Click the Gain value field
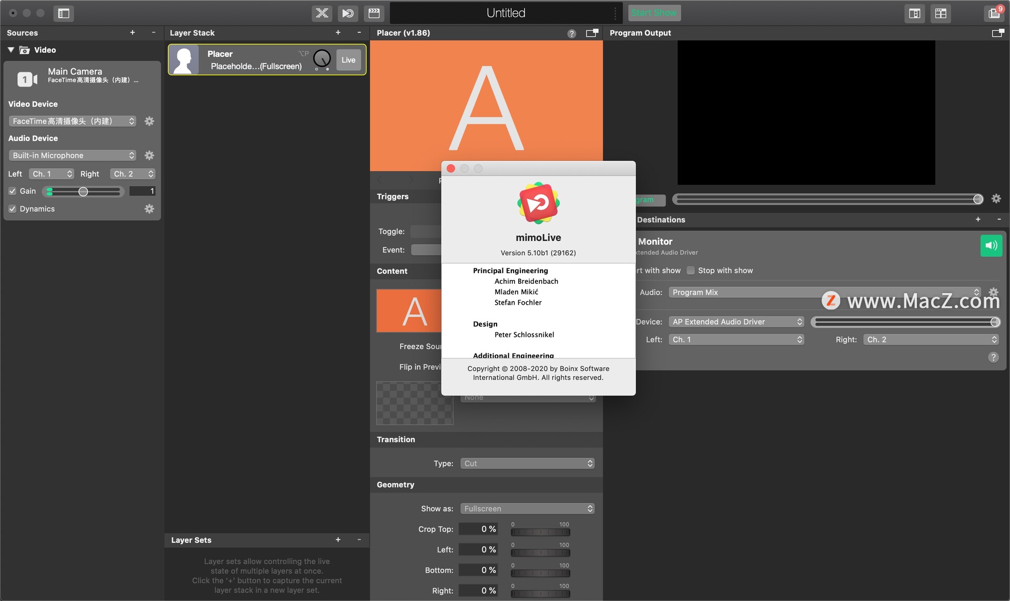The image size is (1010, 601). (142, 191)
